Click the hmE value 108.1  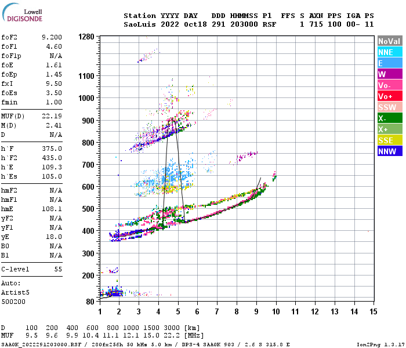(52, 209)
